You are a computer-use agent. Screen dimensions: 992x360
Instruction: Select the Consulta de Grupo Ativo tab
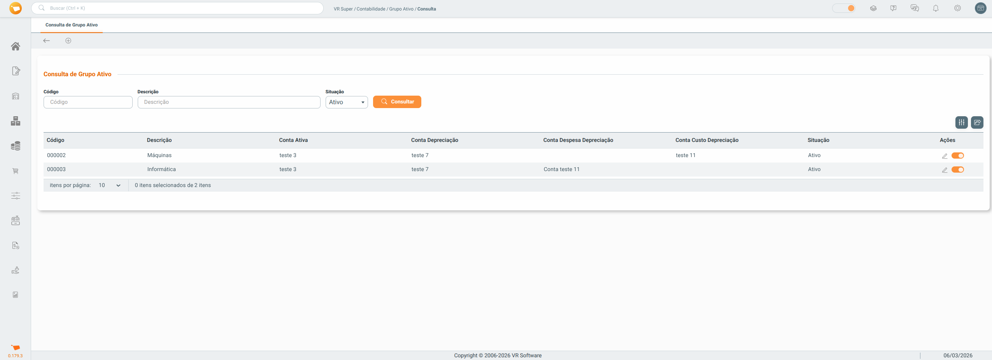pyautogui.click(x=72, y=25)
